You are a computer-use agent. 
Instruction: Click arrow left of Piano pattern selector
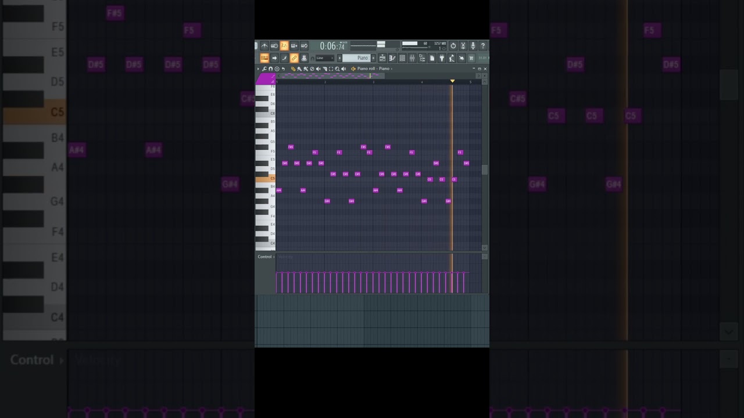339,58
